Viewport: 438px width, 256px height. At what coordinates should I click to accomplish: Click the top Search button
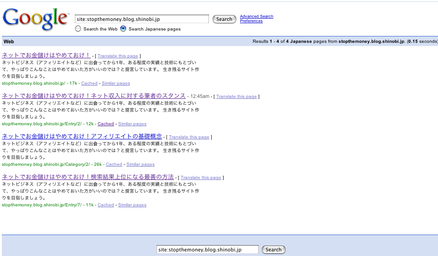(224, 19)
